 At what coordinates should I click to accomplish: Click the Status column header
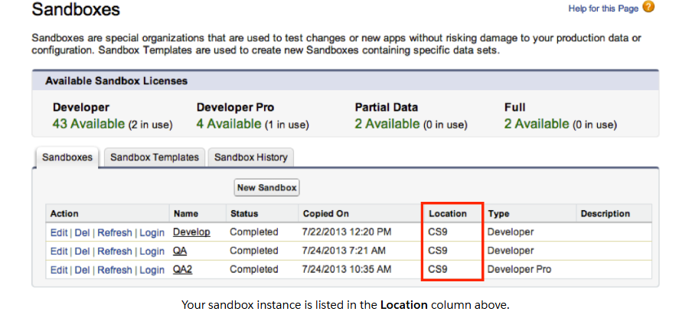click(244, 213)
